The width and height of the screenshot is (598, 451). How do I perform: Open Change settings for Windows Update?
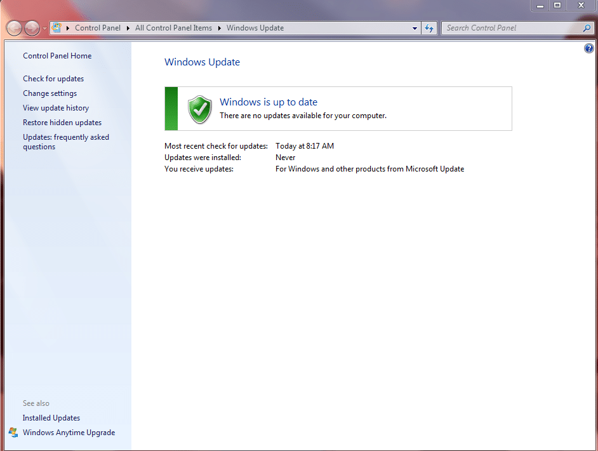[x=50, y=93]
